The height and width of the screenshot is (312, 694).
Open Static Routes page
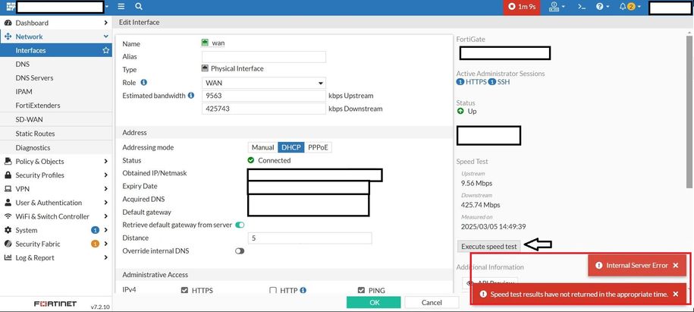coord(56,134)
